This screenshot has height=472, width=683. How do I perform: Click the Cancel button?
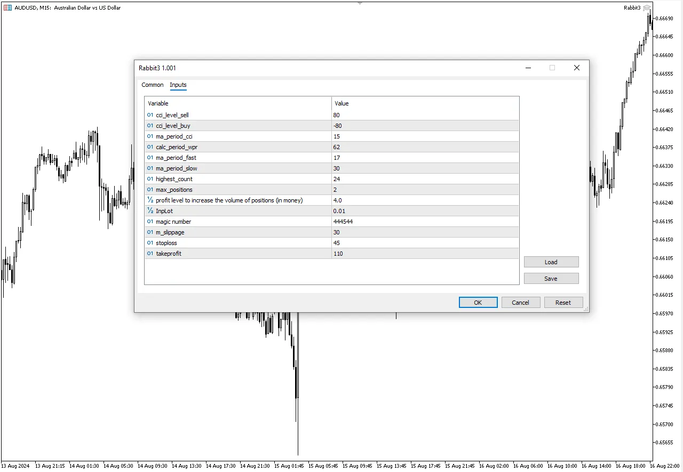(521, 303)
